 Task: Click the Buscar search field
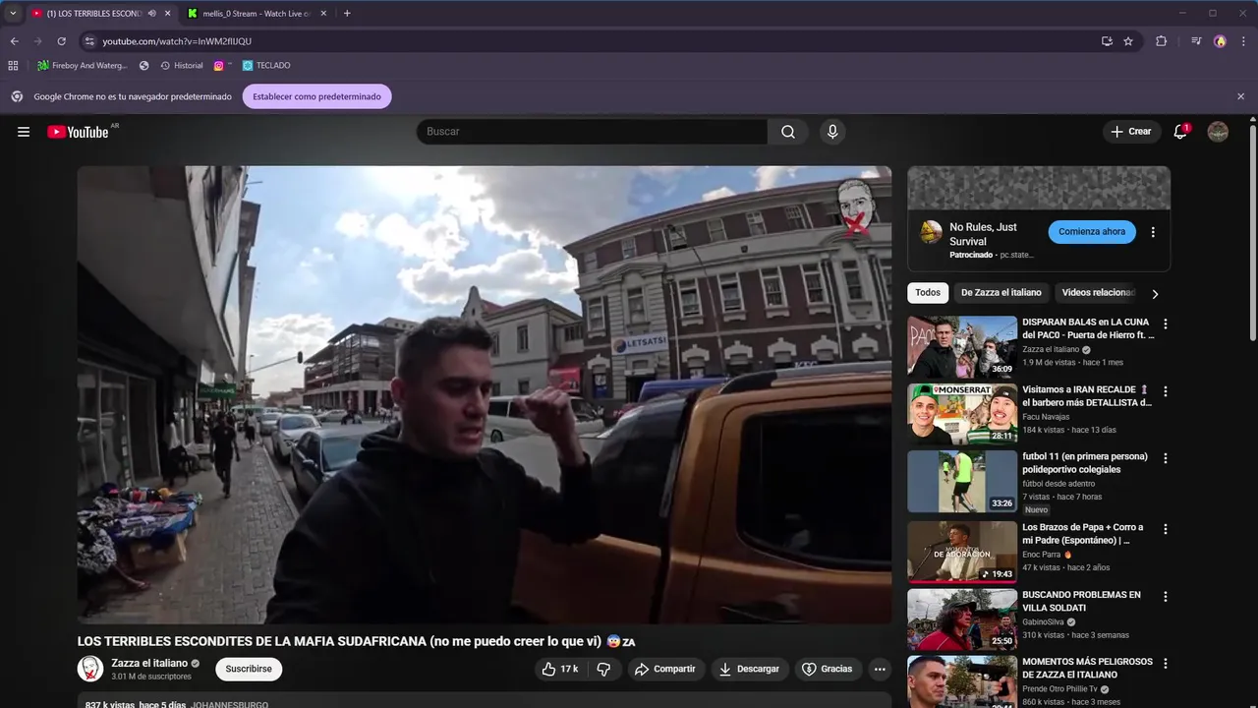click(x=592, y=132)
